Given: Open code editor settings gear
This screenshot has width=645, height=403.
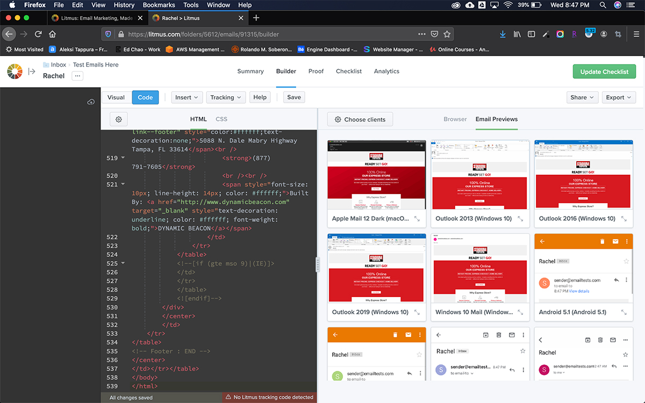Looking at the screenshot, I should (x=119, y=119).
